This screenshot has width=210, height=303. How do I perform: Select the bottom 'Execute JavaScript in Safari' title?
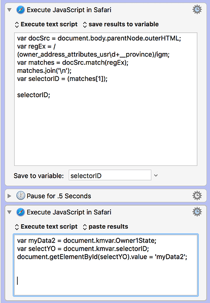point(69,212)
